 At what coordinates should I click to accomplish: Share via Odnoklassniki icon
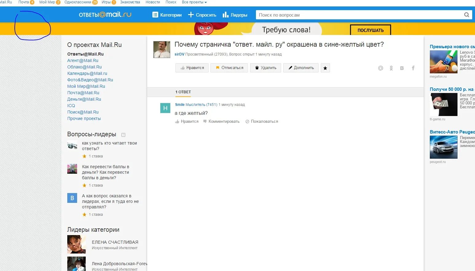391,68
